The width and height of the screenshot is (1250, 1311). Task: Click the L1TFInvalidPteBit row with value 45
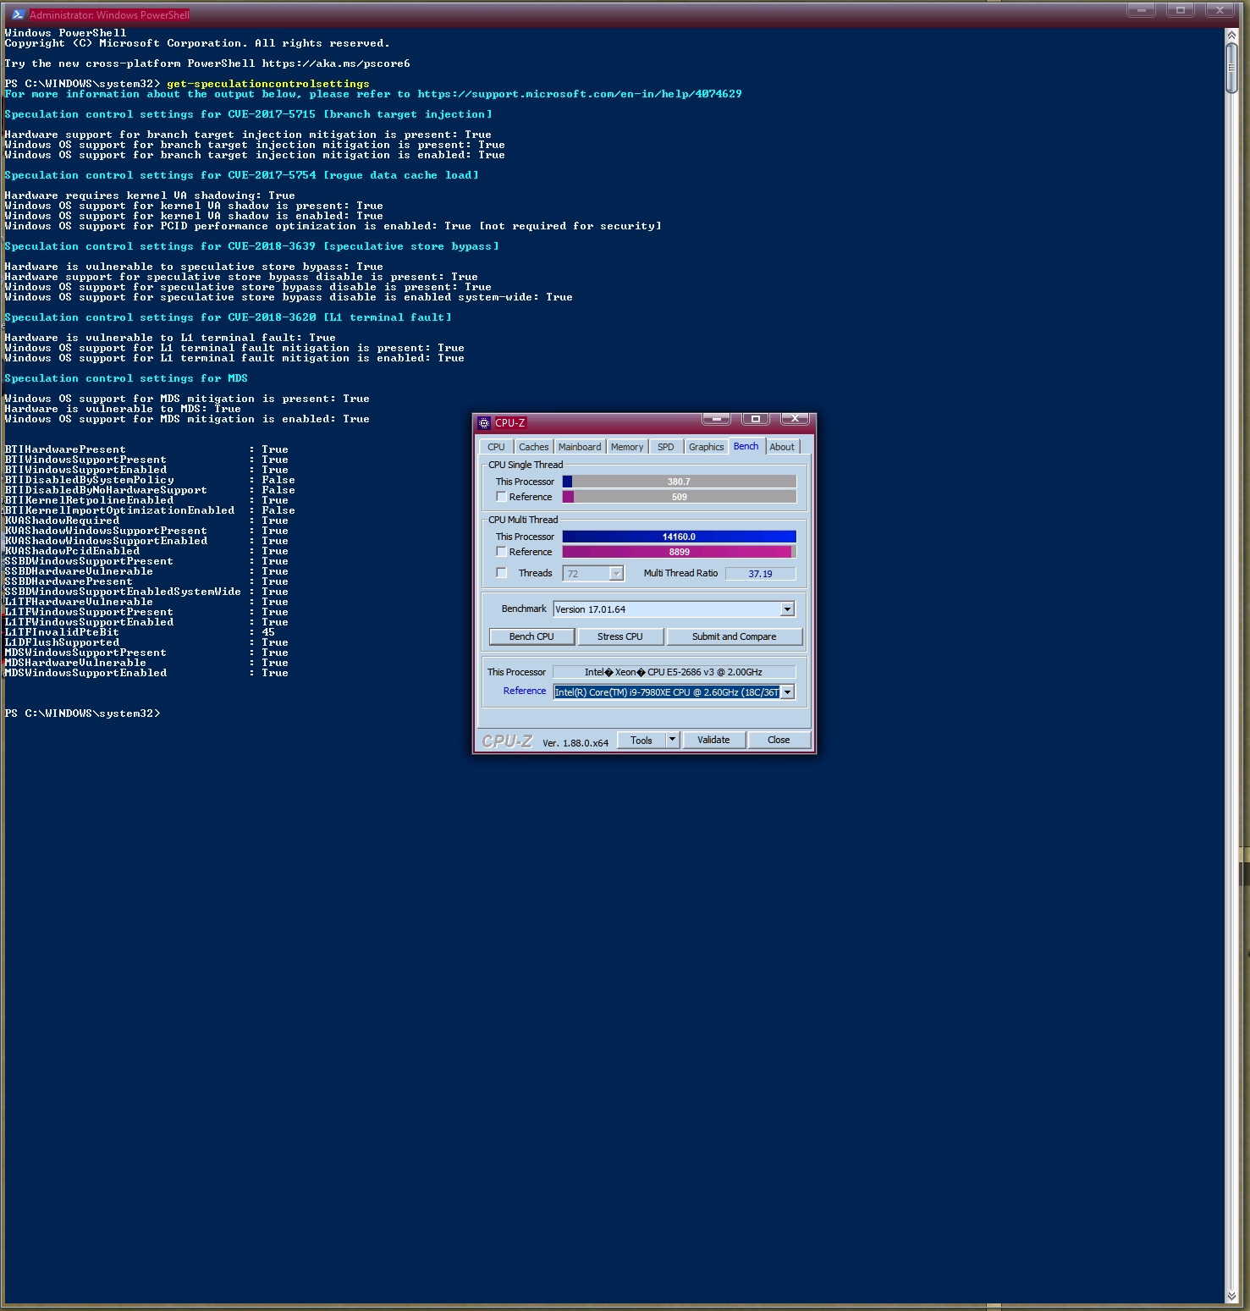pos(140,632)
